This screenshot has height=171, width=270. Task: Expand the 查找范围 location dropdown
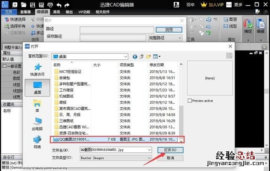click(x=126, y=56)
